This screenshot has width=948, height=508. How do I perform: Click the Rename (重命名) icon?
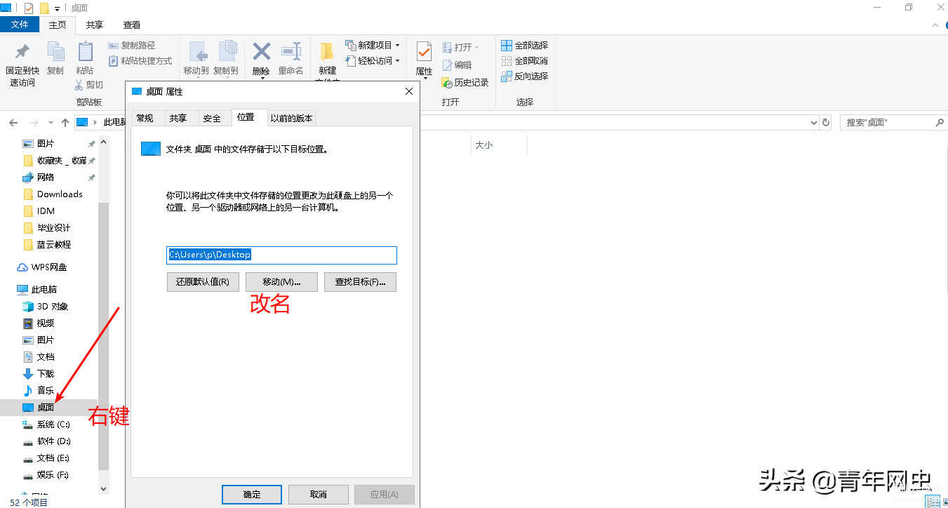[x=291, y=52]
